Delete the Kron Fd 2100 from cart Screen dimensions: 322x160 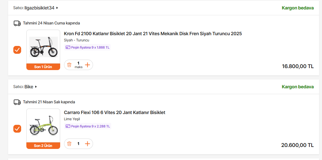[69, 65]
